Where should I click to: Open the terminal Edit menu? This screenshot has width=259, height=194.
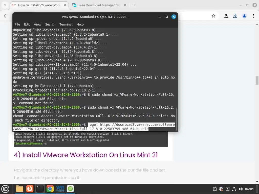click(x=27, y=25)
